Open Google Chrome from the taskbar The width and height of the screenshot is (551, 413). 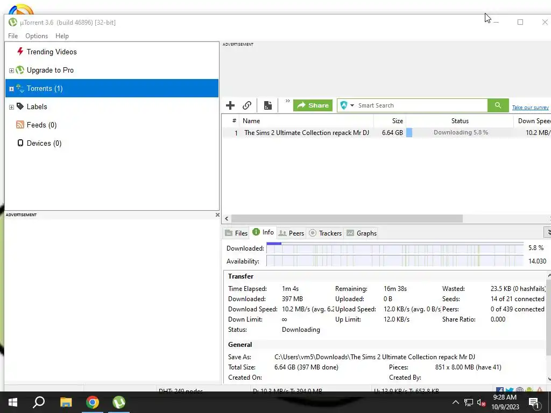(x=93, y=402)
